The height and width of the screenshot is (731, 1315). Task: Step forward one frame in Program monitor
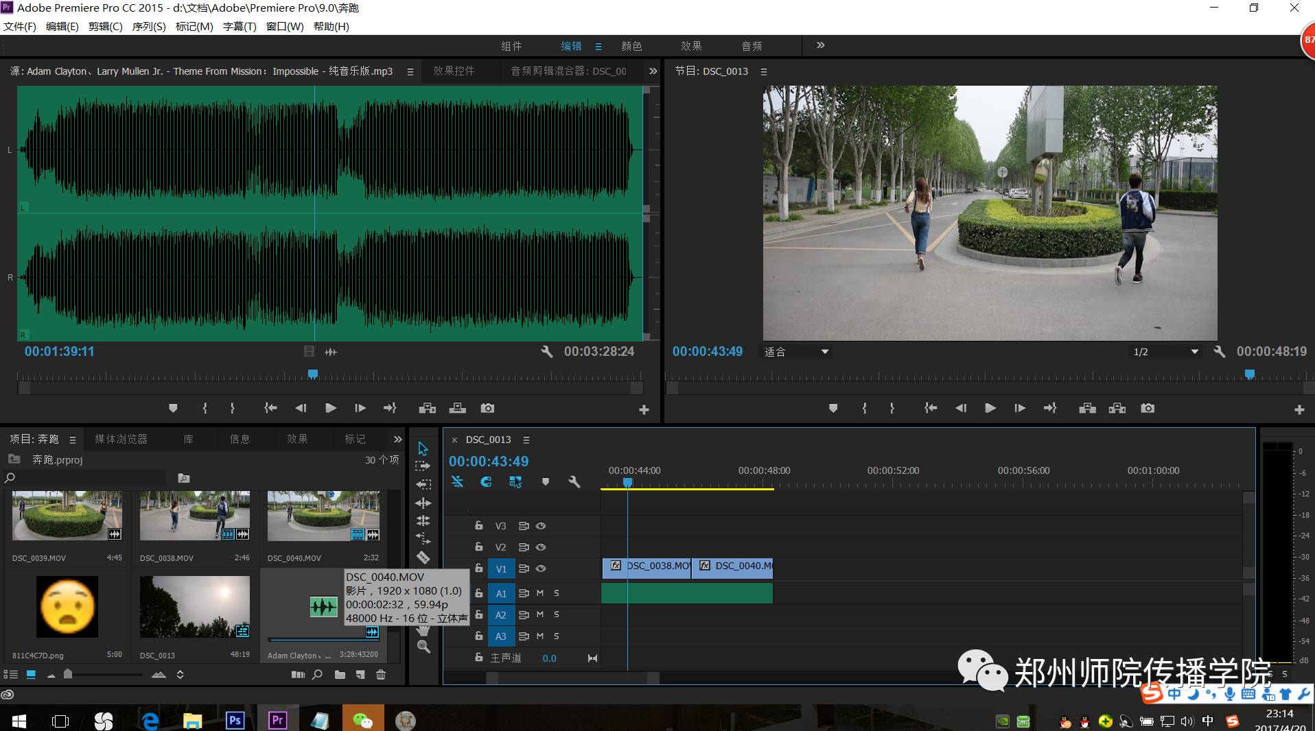coord(1020,408)
